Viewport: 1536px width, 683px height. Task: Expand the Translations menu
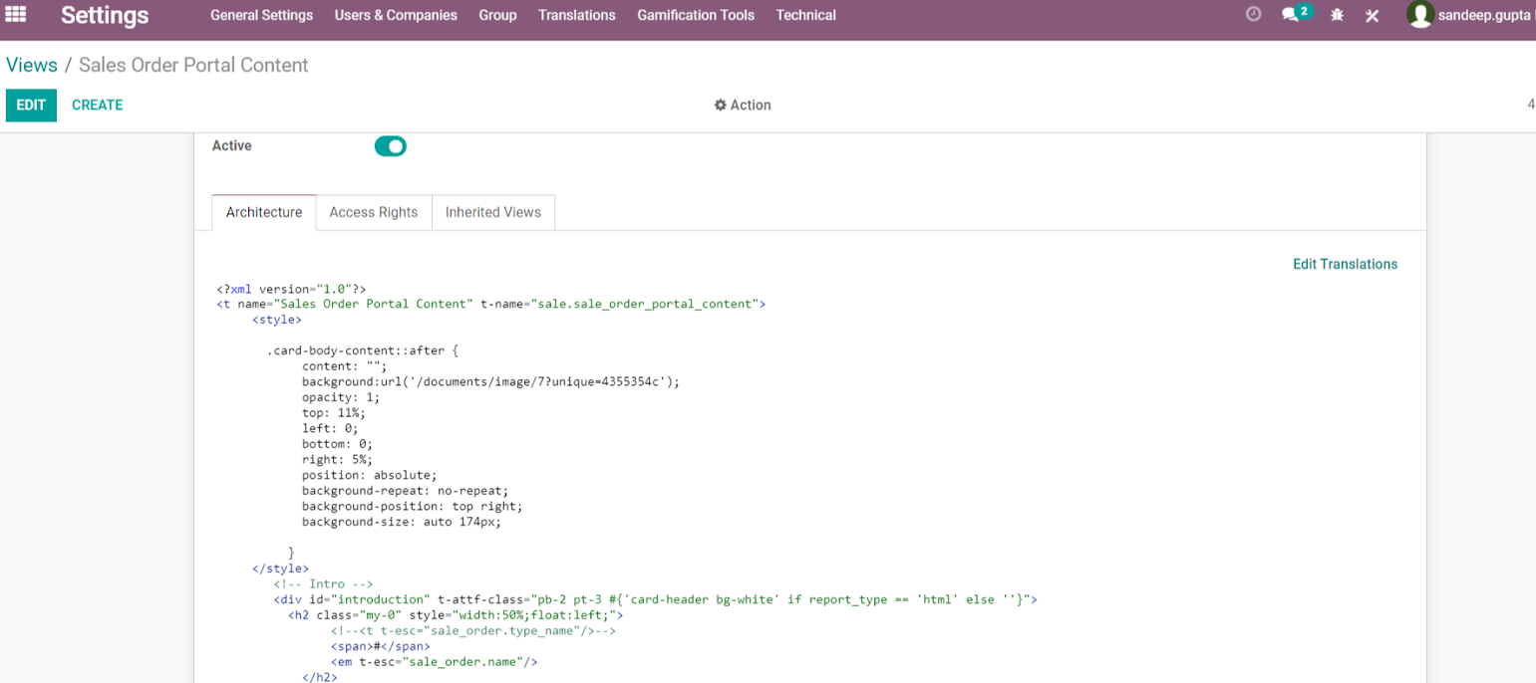tap(577, 15)
